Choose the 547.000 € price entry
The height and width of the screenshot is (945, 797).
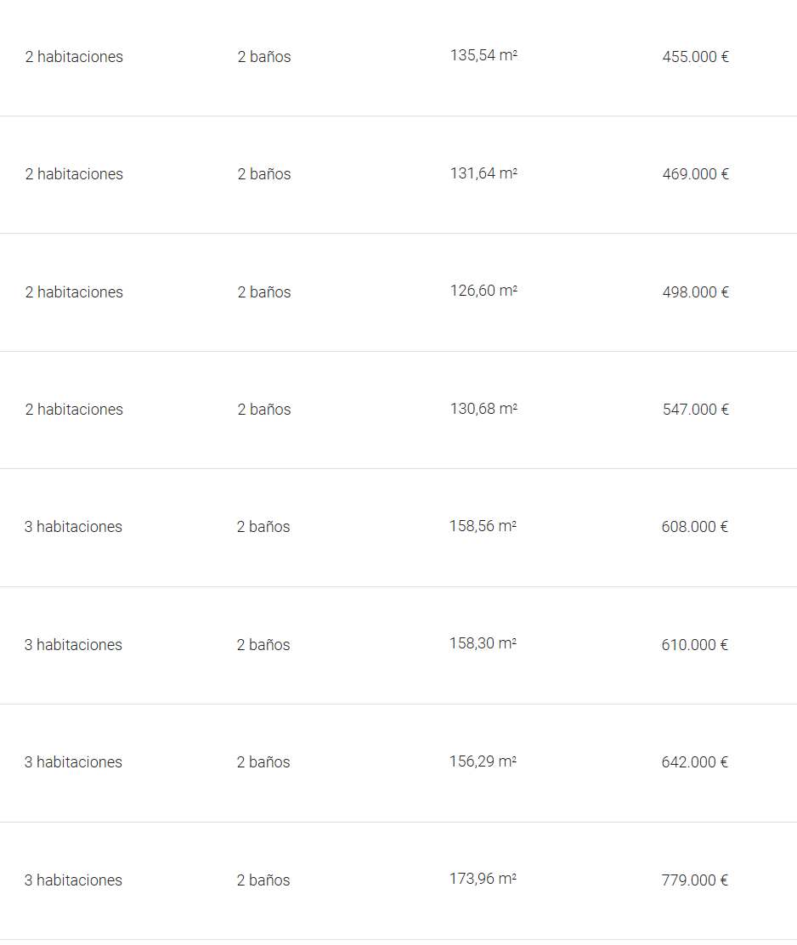[x=695, y=410]
